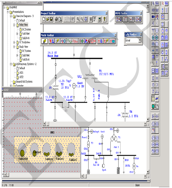The width and height of the screenshot is (172, 188).
Task: Click the Zoom In magnifier icon
Action: 78,19
